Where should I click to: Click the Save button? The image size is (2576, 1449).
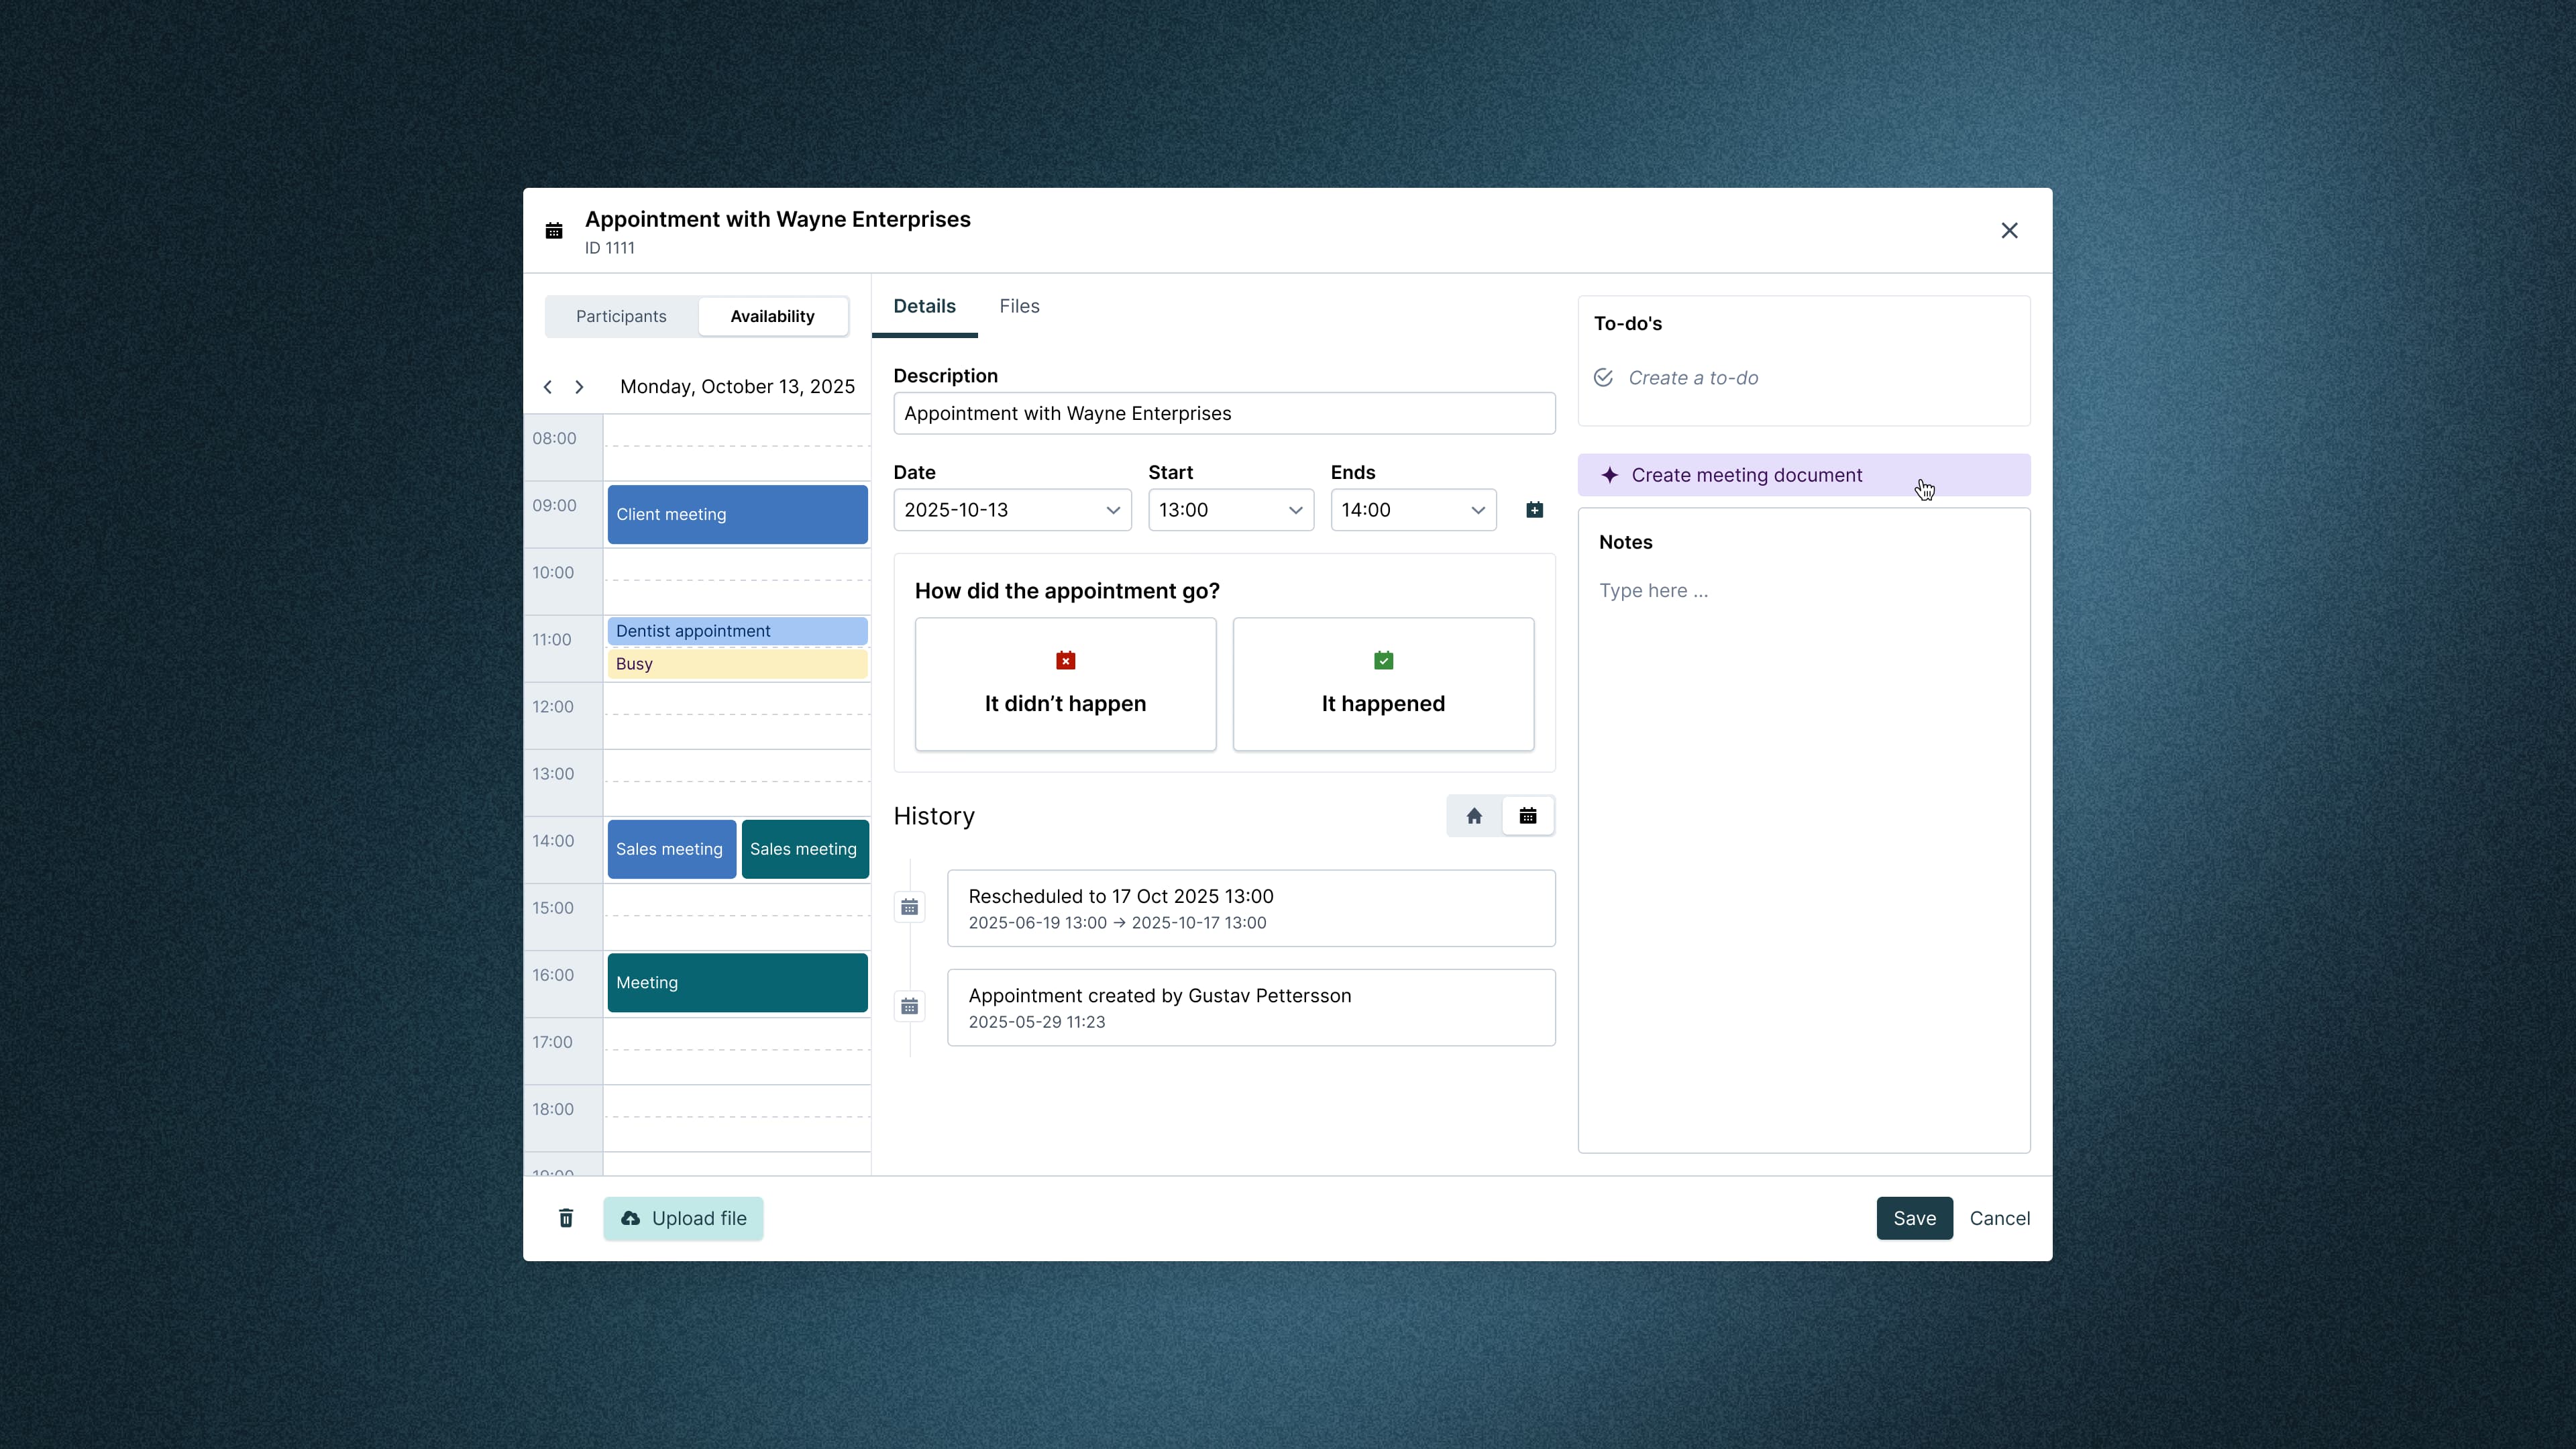[x=1914, y=1218]
